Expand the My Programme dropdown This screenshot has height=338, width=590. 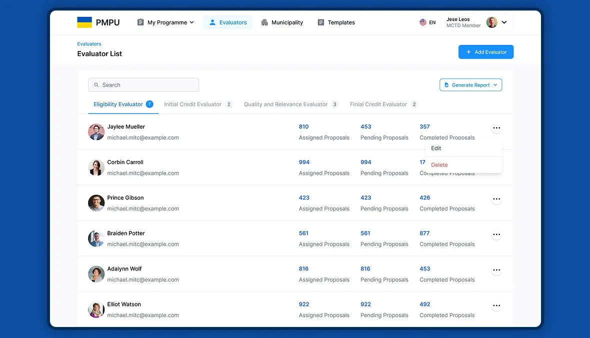click(x=165, y=22)
